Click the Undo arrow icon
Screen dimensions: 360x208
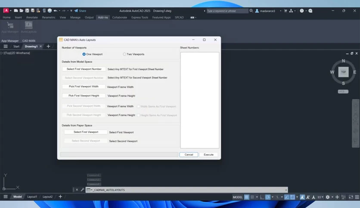pos(55,11)
